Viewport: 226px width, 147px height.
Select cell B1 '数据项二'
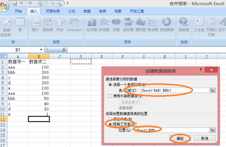(39, 62)
